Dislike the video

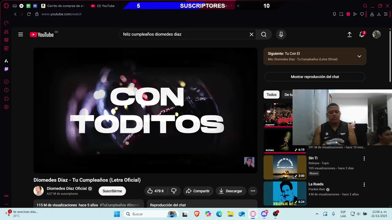pyautogui.click(x=174, y=191)
